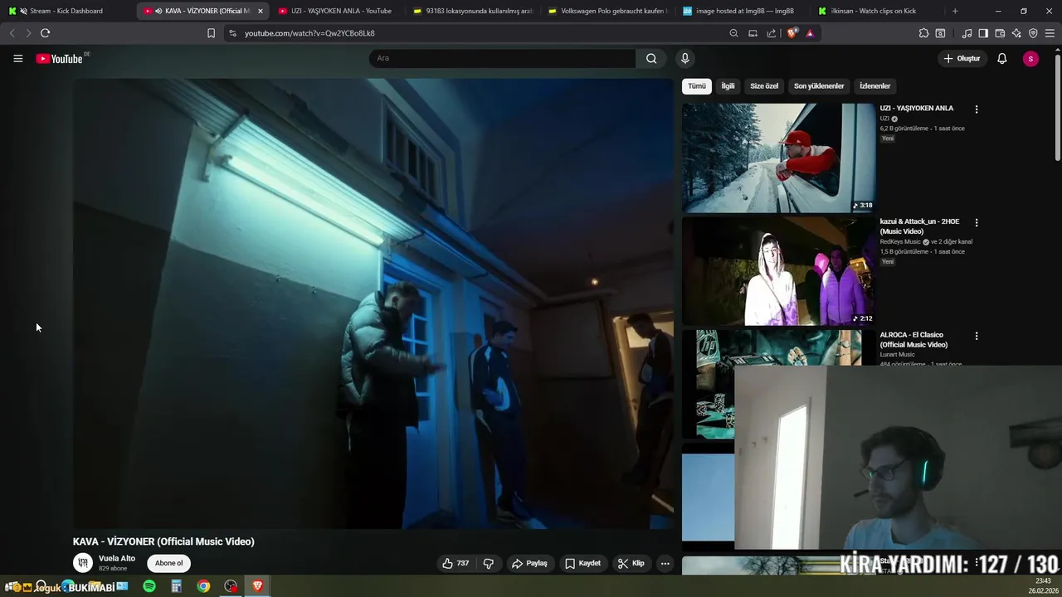Open Spotify from the taskbar

pos(149,586)
